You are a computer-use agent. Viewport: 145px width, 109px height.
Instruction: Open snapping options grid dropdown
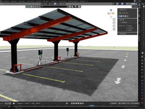[58, 4]
